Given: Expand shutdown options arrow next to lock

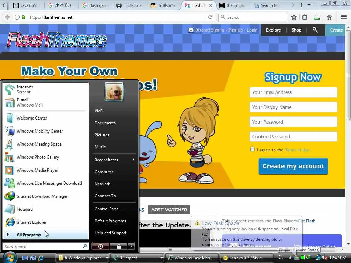Looking at the screenshot, I should (x=131, y=246).
